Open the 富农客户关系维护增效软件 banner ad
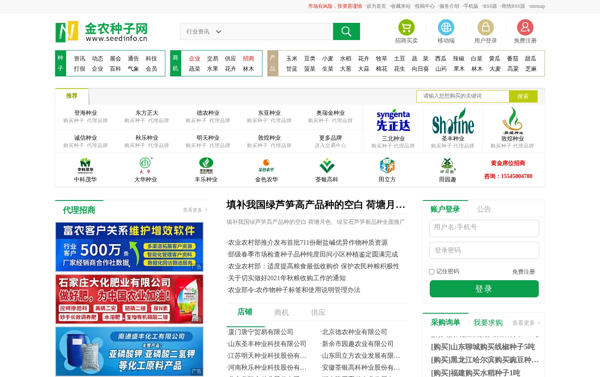Screen dimensions: 600x377 [x=129, y=247]
